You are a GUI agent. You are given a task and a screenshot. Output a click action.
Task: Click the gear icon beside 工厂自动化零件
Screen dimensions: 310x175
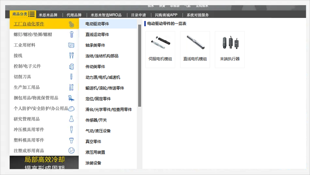[71, 24]
